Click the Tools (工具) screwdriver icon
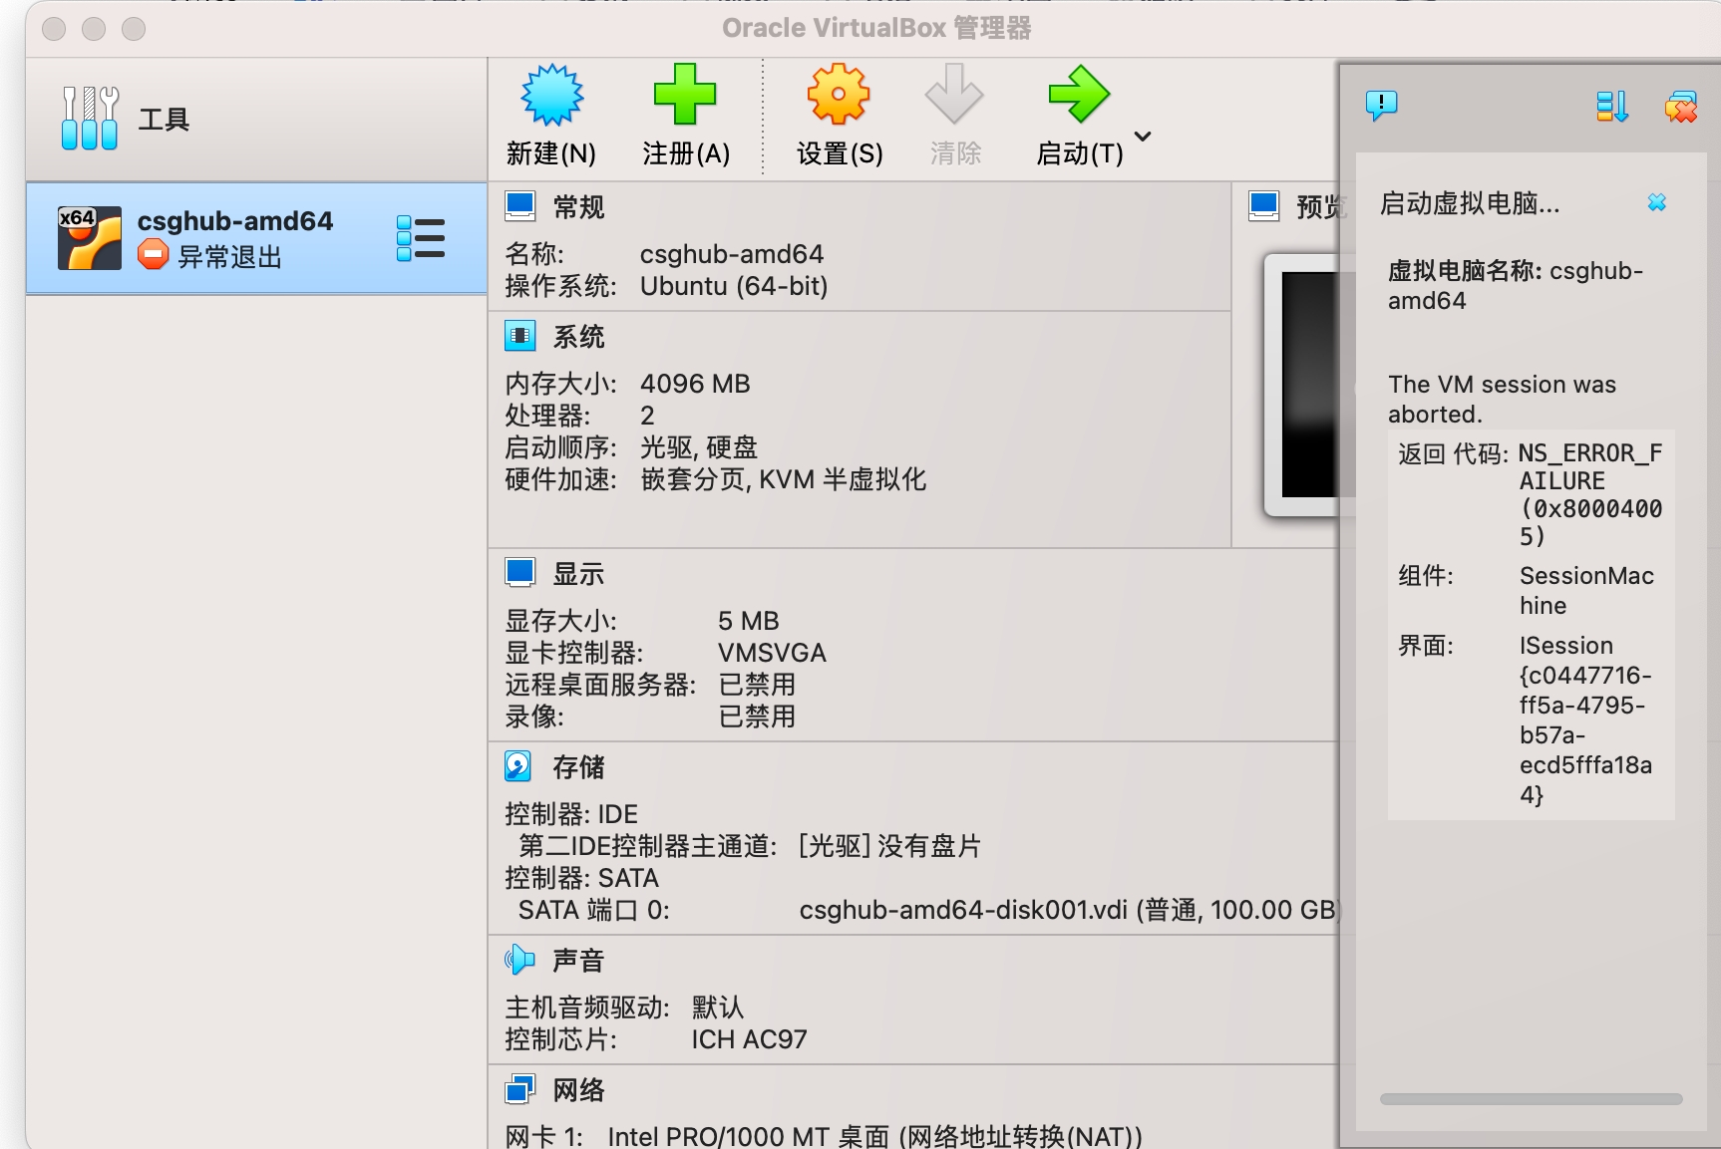 pos(90,119)
